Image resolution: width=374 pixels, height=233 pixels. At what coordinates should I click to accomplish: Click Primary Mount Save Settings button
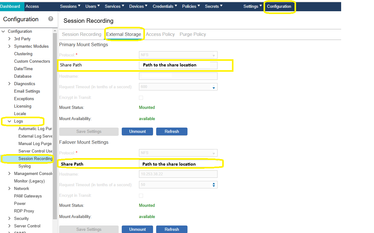tap(89, 132)
